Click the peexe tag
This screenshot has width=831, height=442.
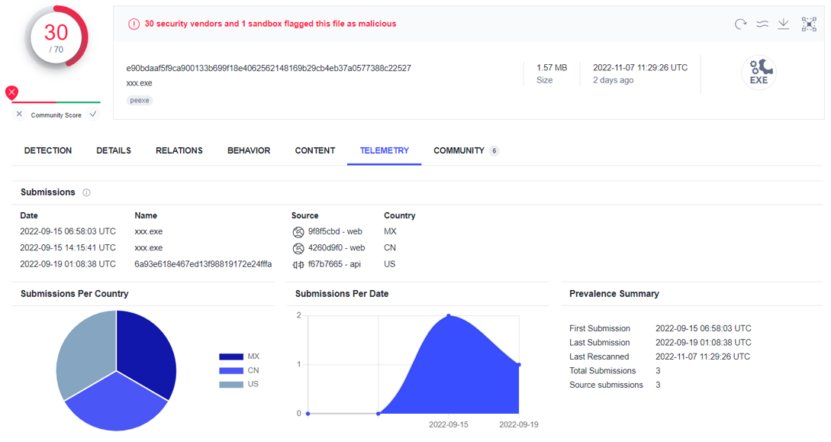140,100
